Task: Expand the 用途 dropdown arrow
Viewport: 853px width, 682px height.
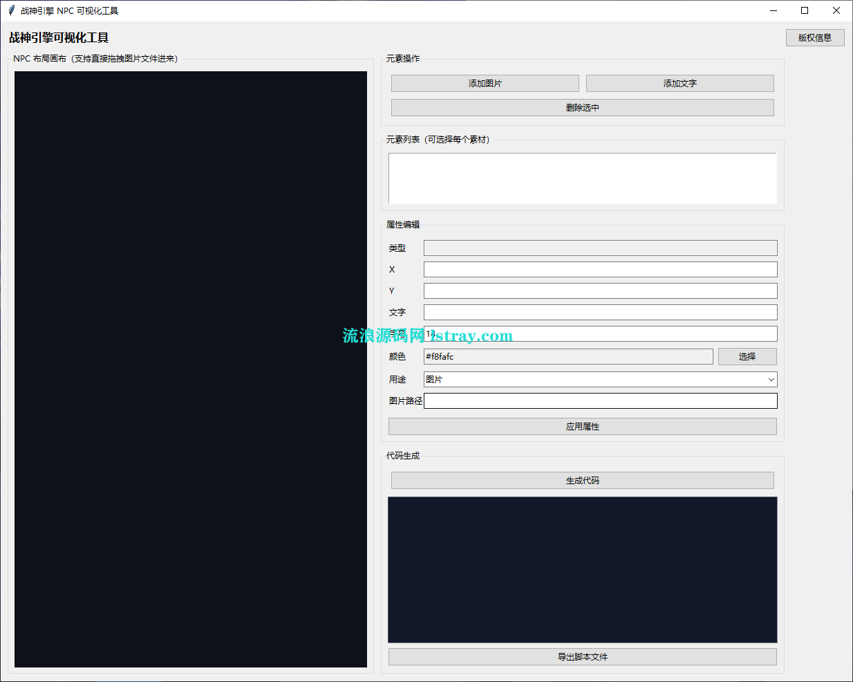Action: [x=771, y=379]
